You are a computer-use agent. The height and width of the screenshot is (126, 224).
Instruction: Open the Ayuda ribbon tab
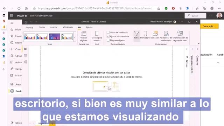tap(89, 27)
